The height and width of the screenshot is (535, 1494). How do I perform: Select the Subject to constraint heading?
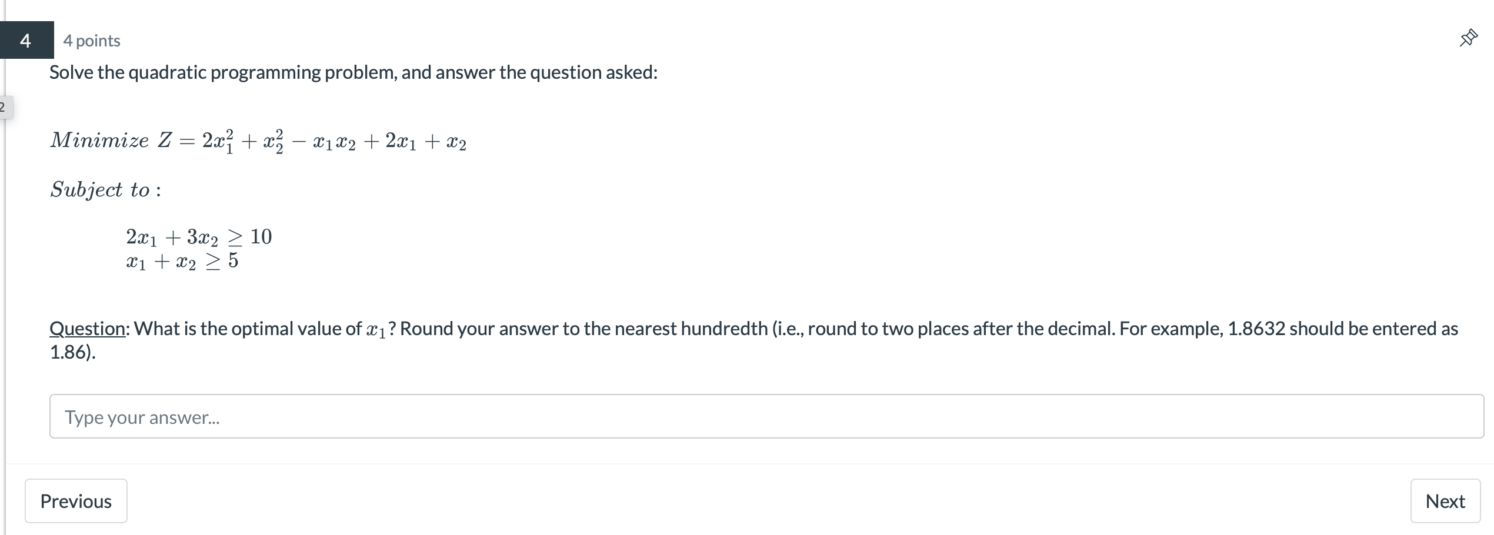click(x=105, y=189)
